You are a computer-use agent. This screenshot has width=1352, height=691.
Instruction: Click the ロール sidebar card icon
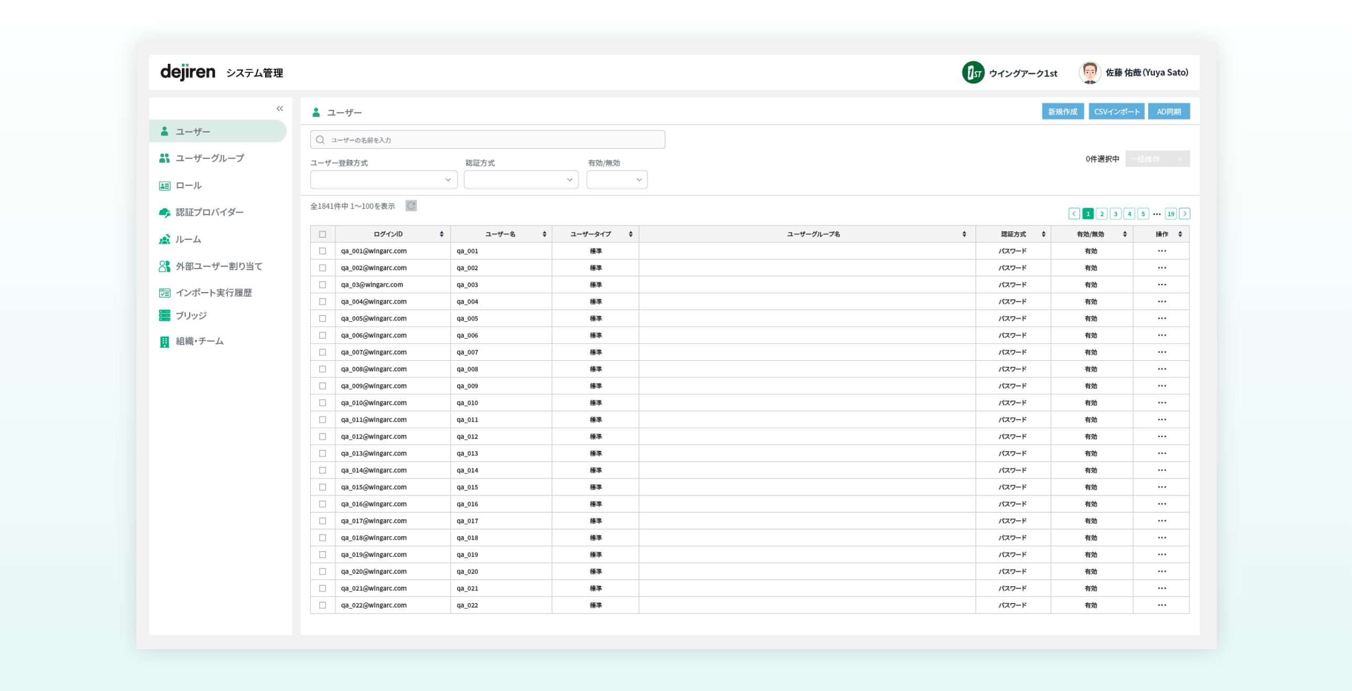pyautogui.click(x=164, y=186)
